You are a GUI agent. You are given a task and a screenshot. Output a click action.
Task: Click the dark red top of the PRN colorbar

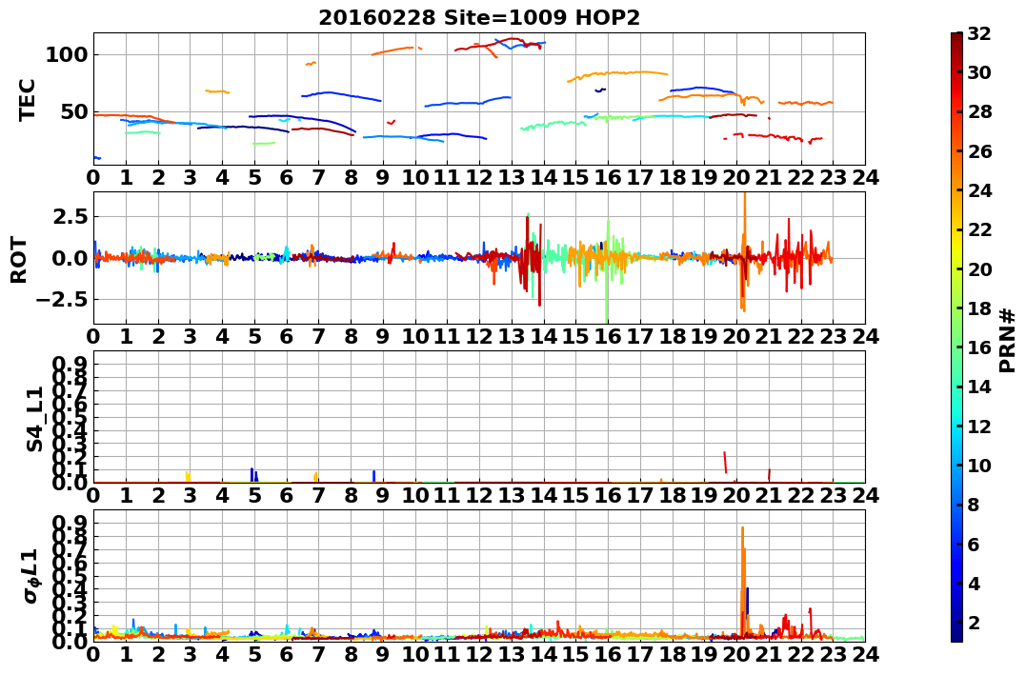[956, 38]
